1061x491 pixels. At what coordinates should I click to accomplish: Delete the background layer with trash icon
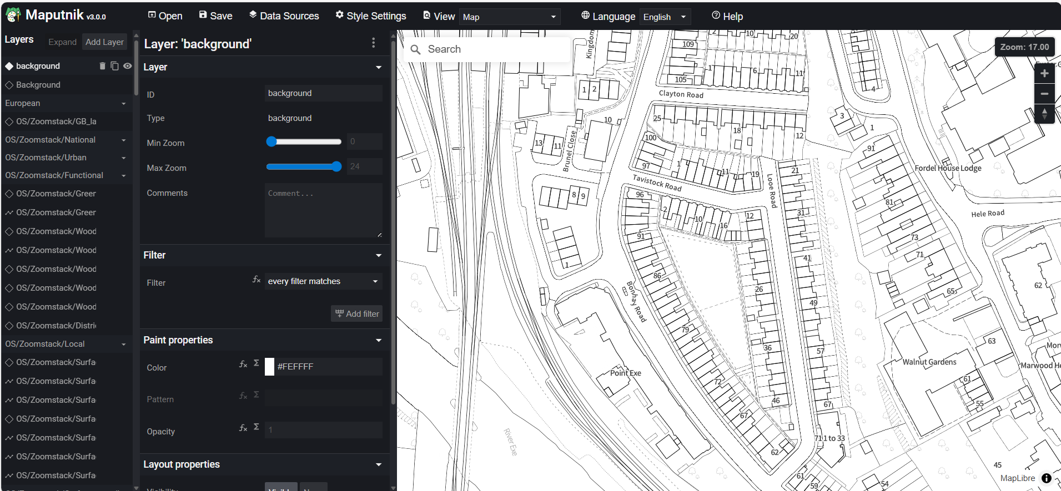[x=102, y=66]
